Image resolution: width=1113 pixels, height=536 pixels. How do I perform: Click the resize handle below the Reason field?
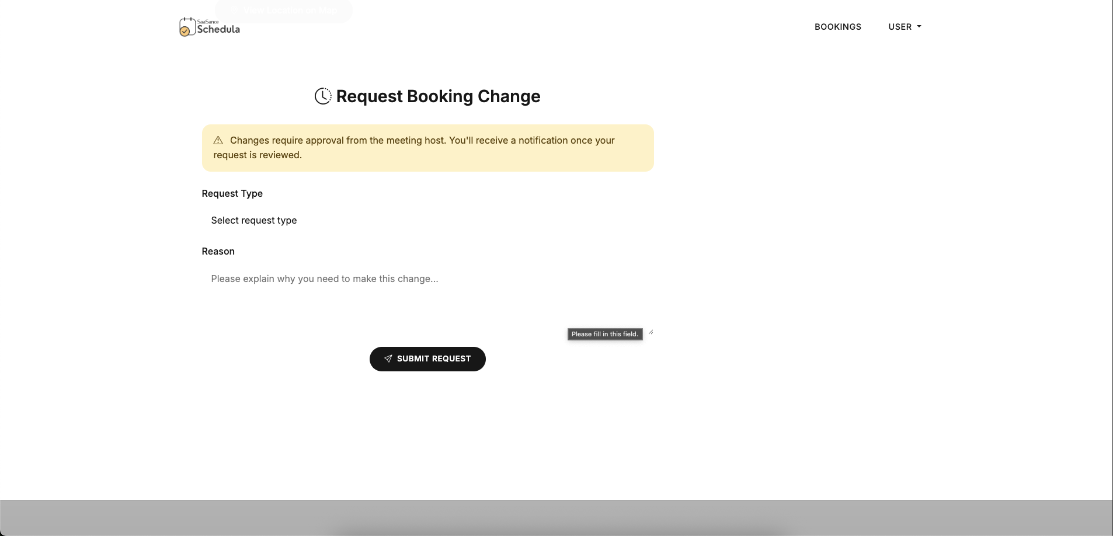pyautogui.click(x=650, y=332)
